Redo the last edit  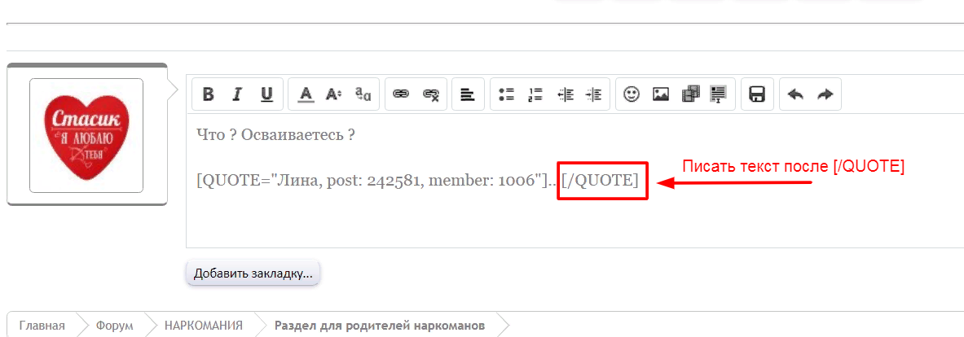pyautogui.click(x=825, y=94)
